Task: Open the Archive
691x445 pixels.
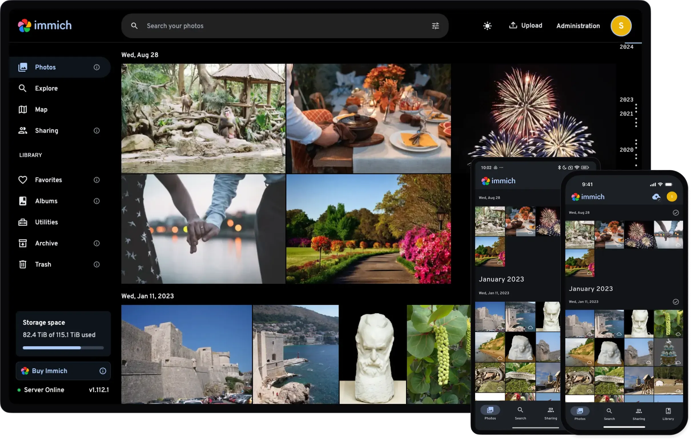Action: [x=46, y=243]
